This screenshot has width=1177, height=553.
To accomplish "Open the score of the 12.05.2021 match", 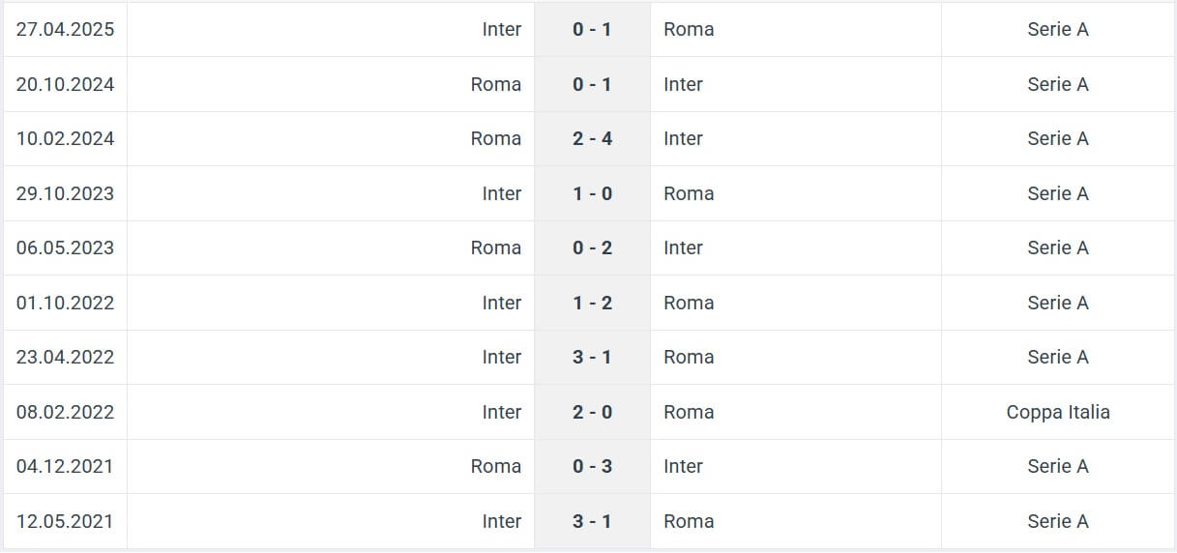I will point(592,521).
